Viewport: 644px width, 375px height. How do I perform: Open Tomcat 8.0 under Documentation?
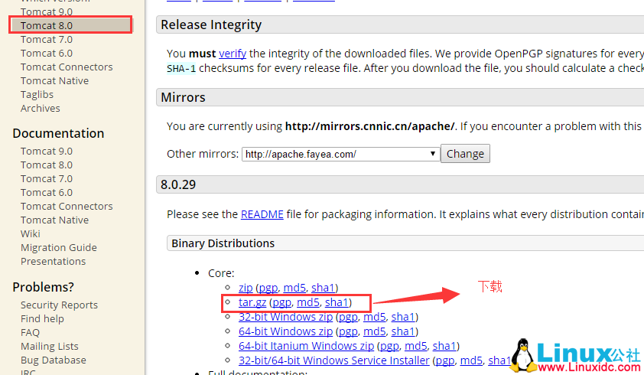47,165
